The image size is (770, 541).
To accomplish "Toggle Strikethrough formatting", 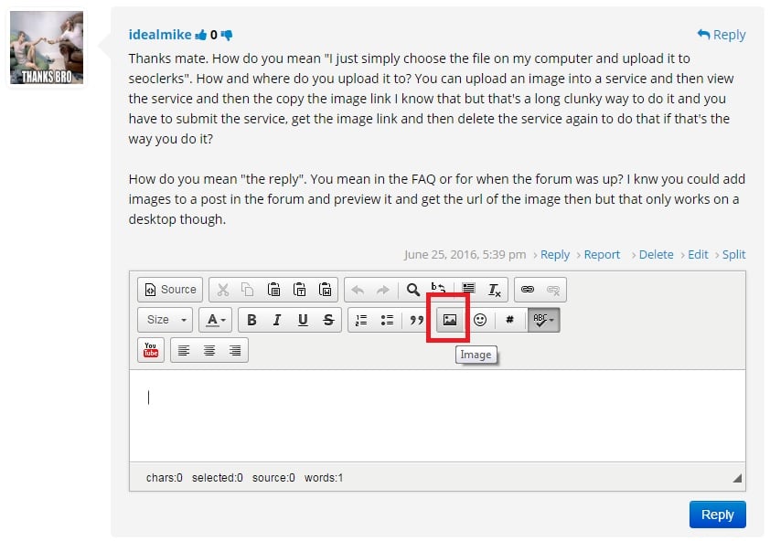I will click(x=328, y=320).
